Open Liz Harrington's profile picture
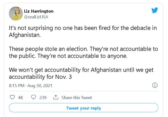168x117 pixels. (x=16, y=14)
